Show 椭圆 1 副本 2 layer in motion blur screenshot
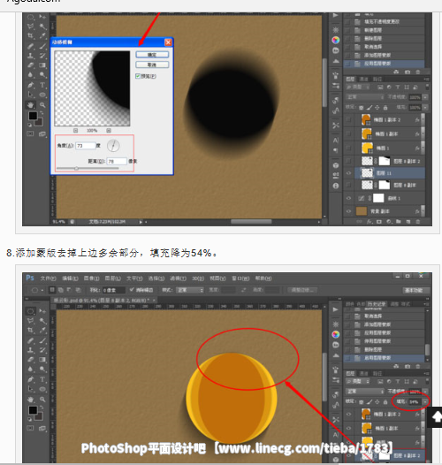 [348, 120]
